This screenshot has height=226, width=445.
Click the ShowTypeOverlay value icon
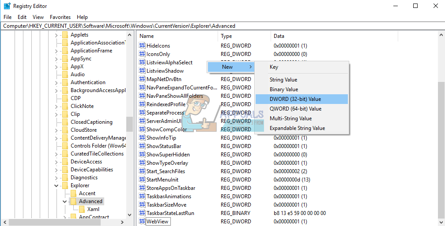tap(142, 163)
